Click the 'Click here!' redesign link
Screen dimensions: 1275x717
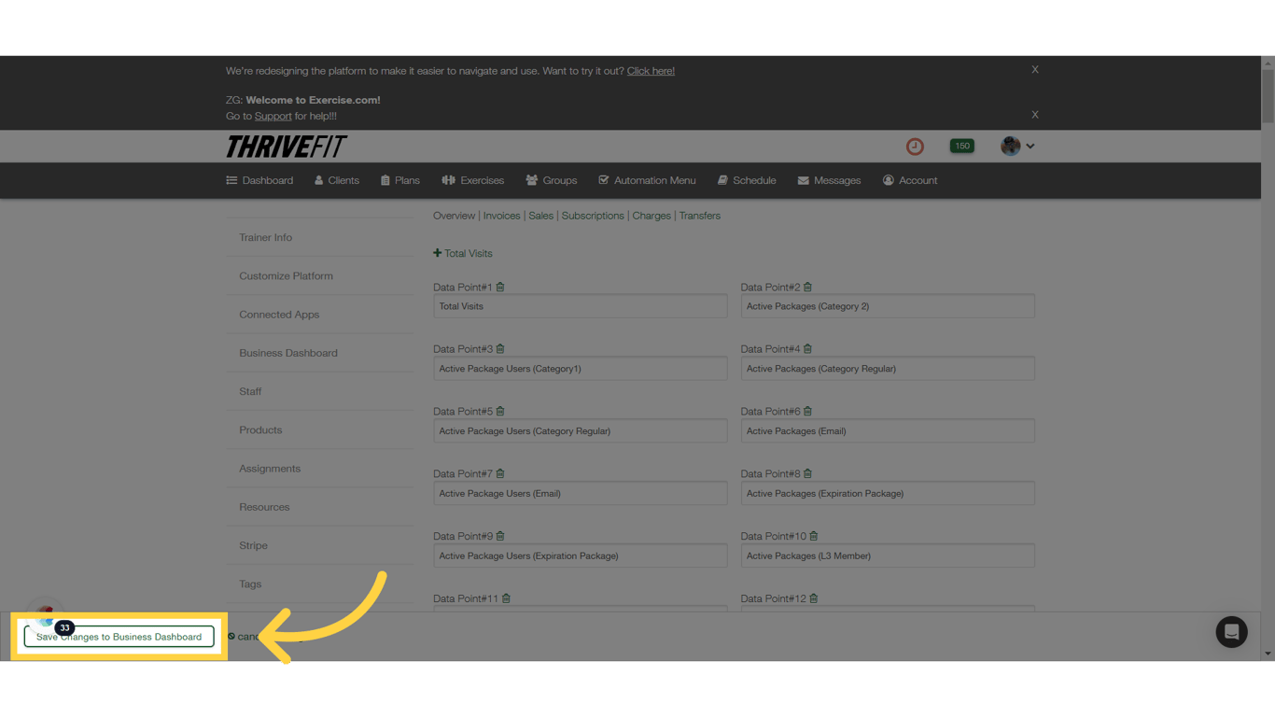coord(651,71)
